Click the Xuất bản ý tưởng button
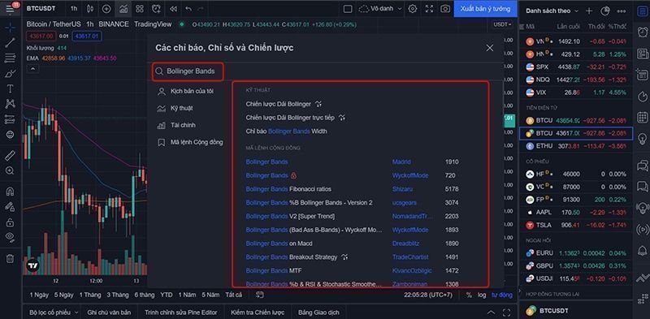The height and width of the screenshot is (319, 650). (485, 9)
